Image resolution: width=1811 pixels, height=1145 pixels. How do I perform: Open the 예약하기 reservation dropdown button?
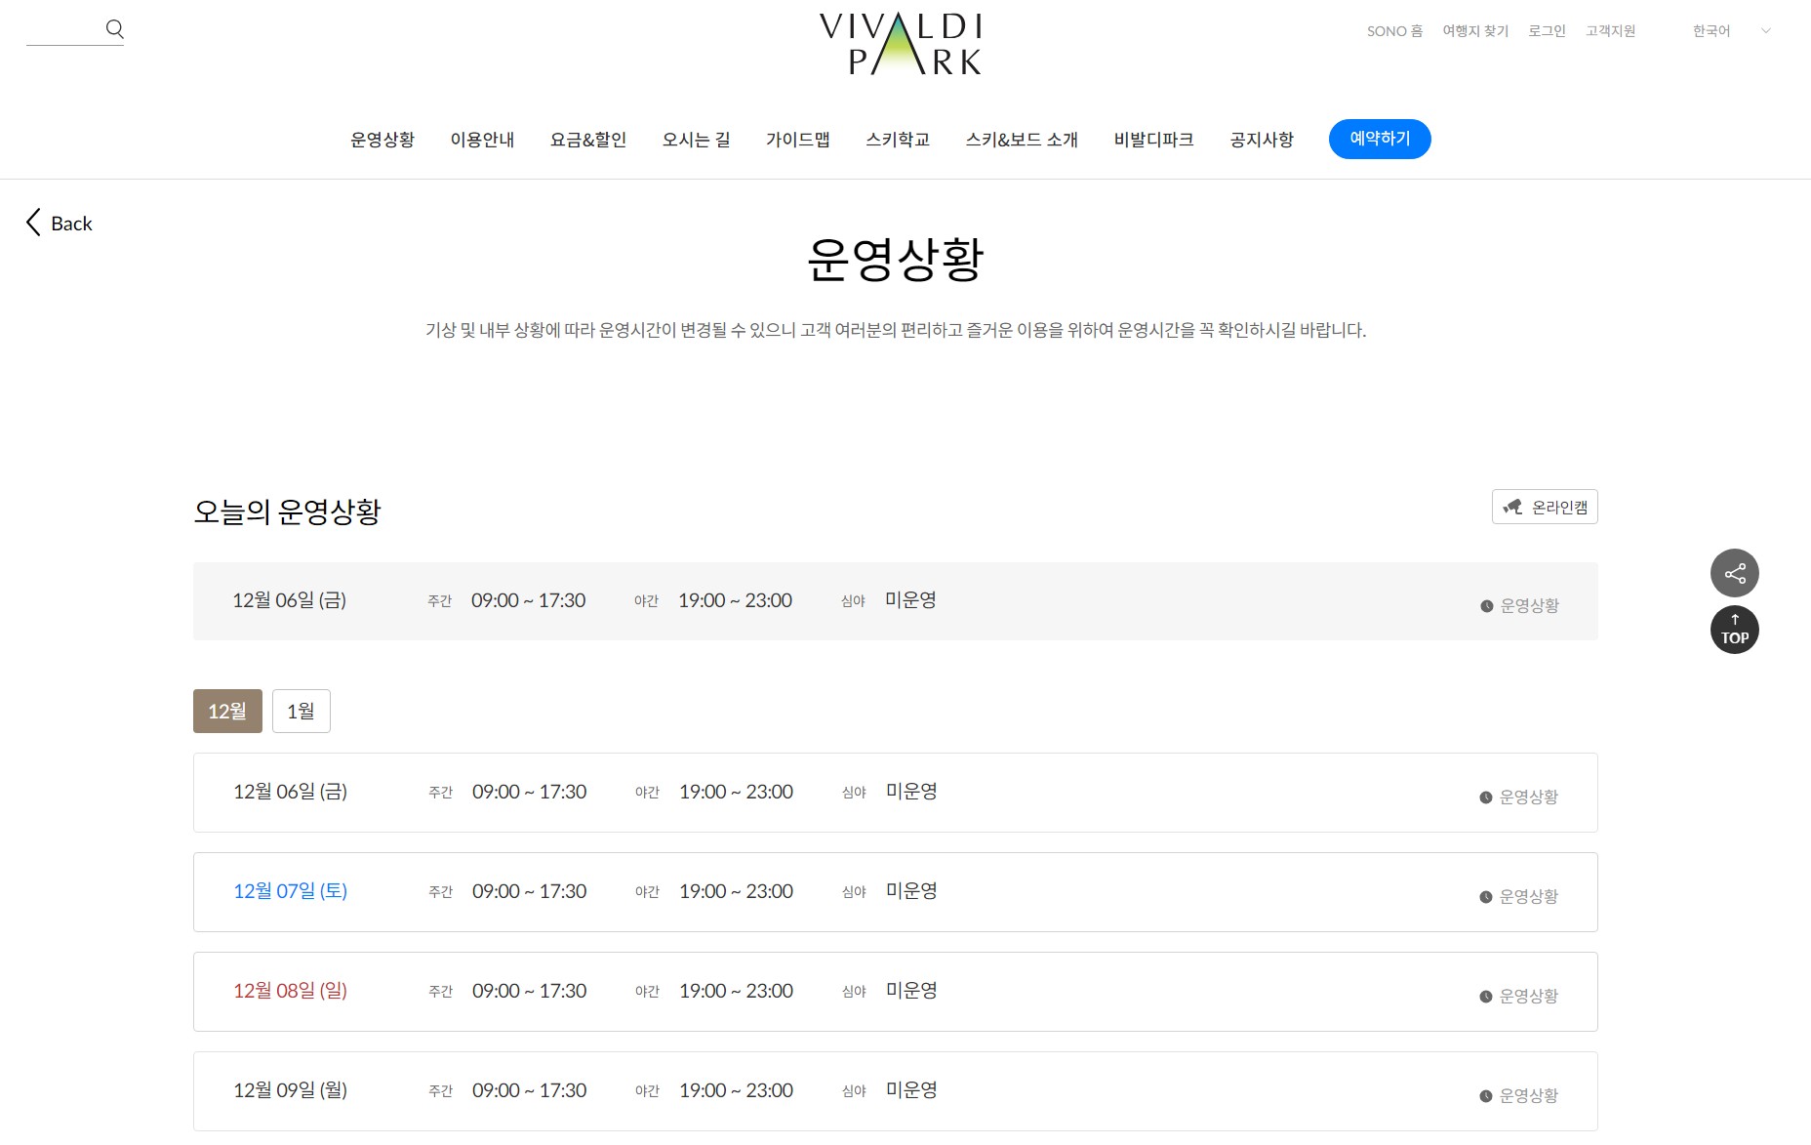coord(1380,139)
